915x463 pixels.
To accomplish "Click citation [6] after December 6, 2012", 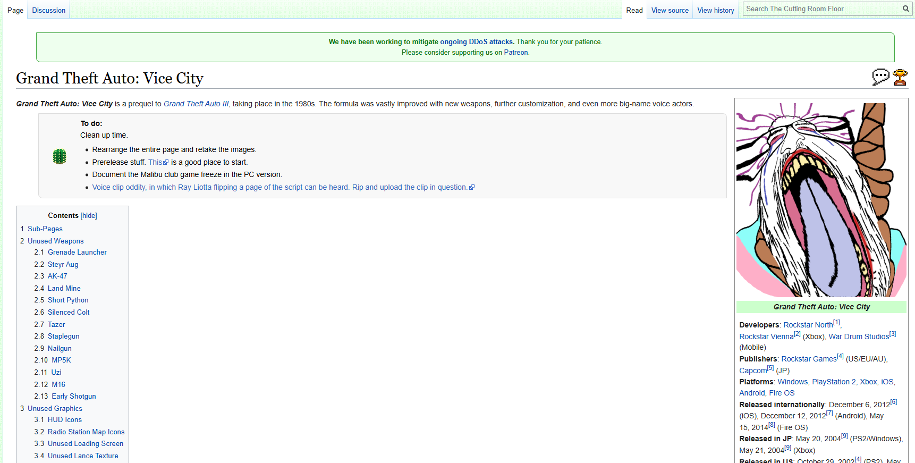I will (x=894, y=402).
